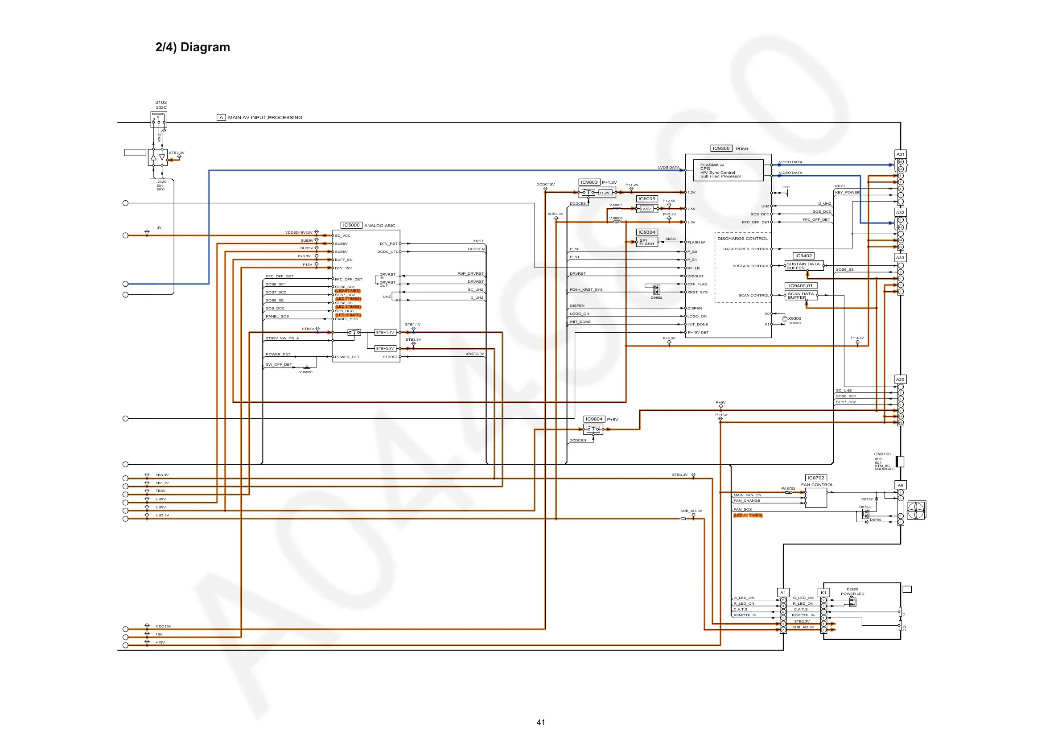The width and height of the screenshot is (1062, 751).
Task: Select the IC9300 PD6H label box
Action: [x=721, y=149]
